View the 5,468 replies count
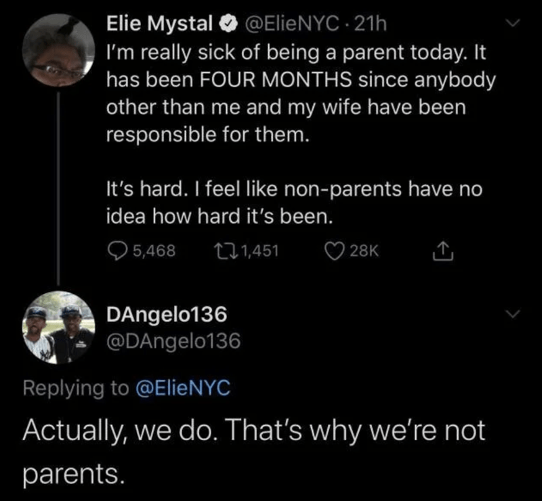Screen dimensions: 542x501 (x=154, y=251)
